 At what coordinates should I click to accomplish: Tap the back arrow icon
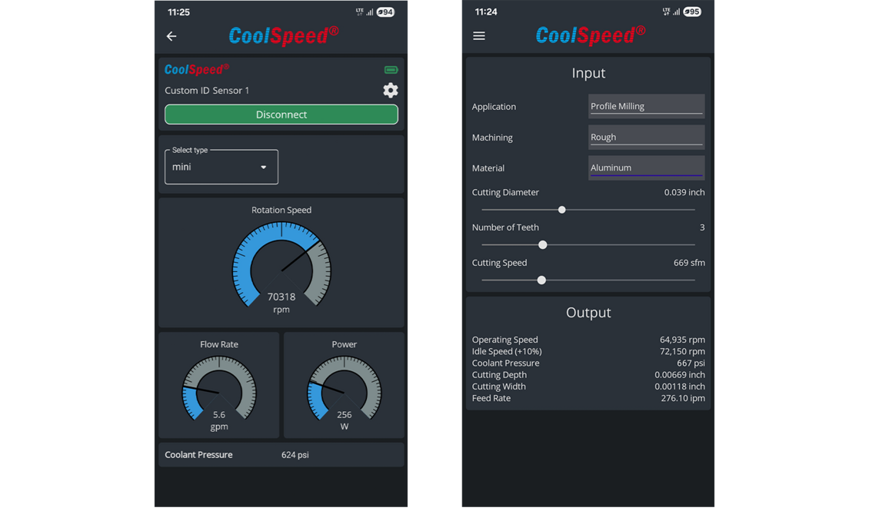coord(171,36)
